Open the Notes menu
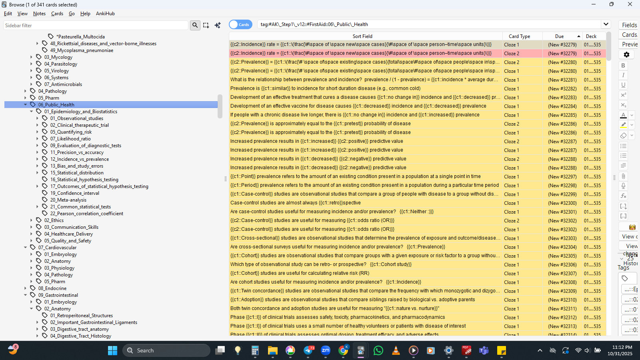Image resolution: width=640 pixels, height=360 pixels. pyautogui.click(x=39, y=14)
